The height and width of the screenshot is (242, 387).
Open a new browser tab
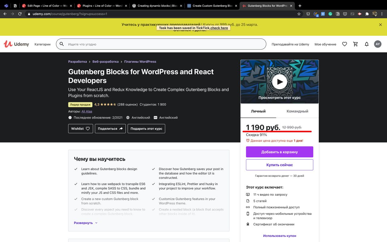click(300, 5)
